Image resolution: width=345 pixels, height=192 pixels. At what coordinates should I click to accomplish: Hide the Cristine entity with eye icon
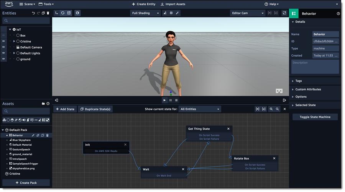[3, 41]
